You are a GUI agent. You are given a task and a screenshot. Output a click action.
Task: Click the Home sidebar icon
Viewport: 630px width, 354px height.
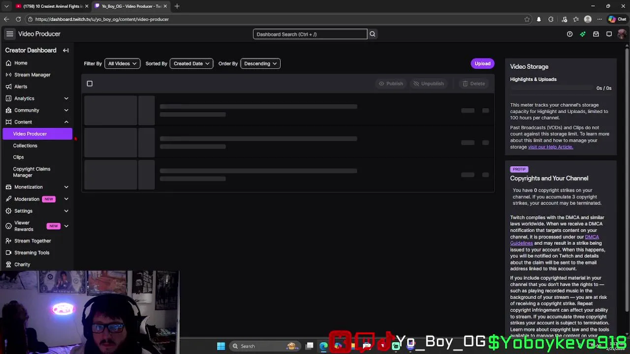tap(8, 63)
